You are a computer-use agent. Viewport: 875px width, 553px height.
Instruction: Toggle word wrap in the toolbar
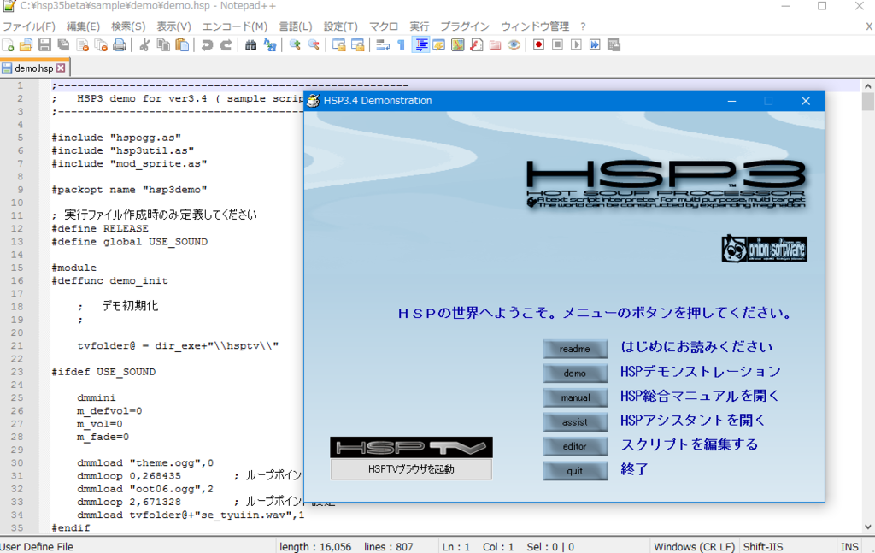tap(382, 45)
